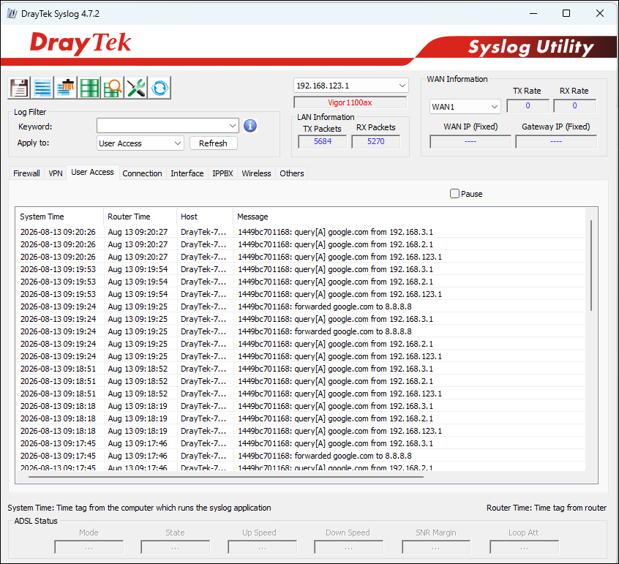Click the Loop Att status field

tap(525, 547)
